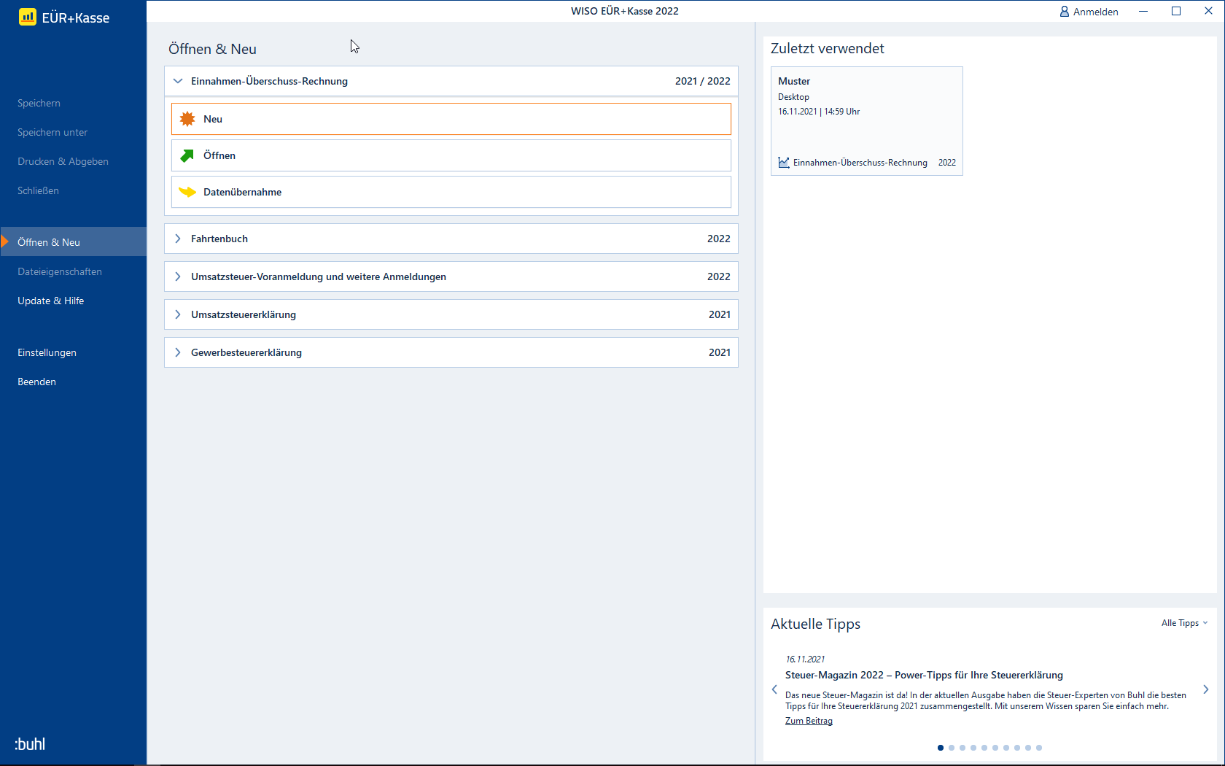Create a new file with Neu
Screen dimensions: 1225x766
point(451,119)
